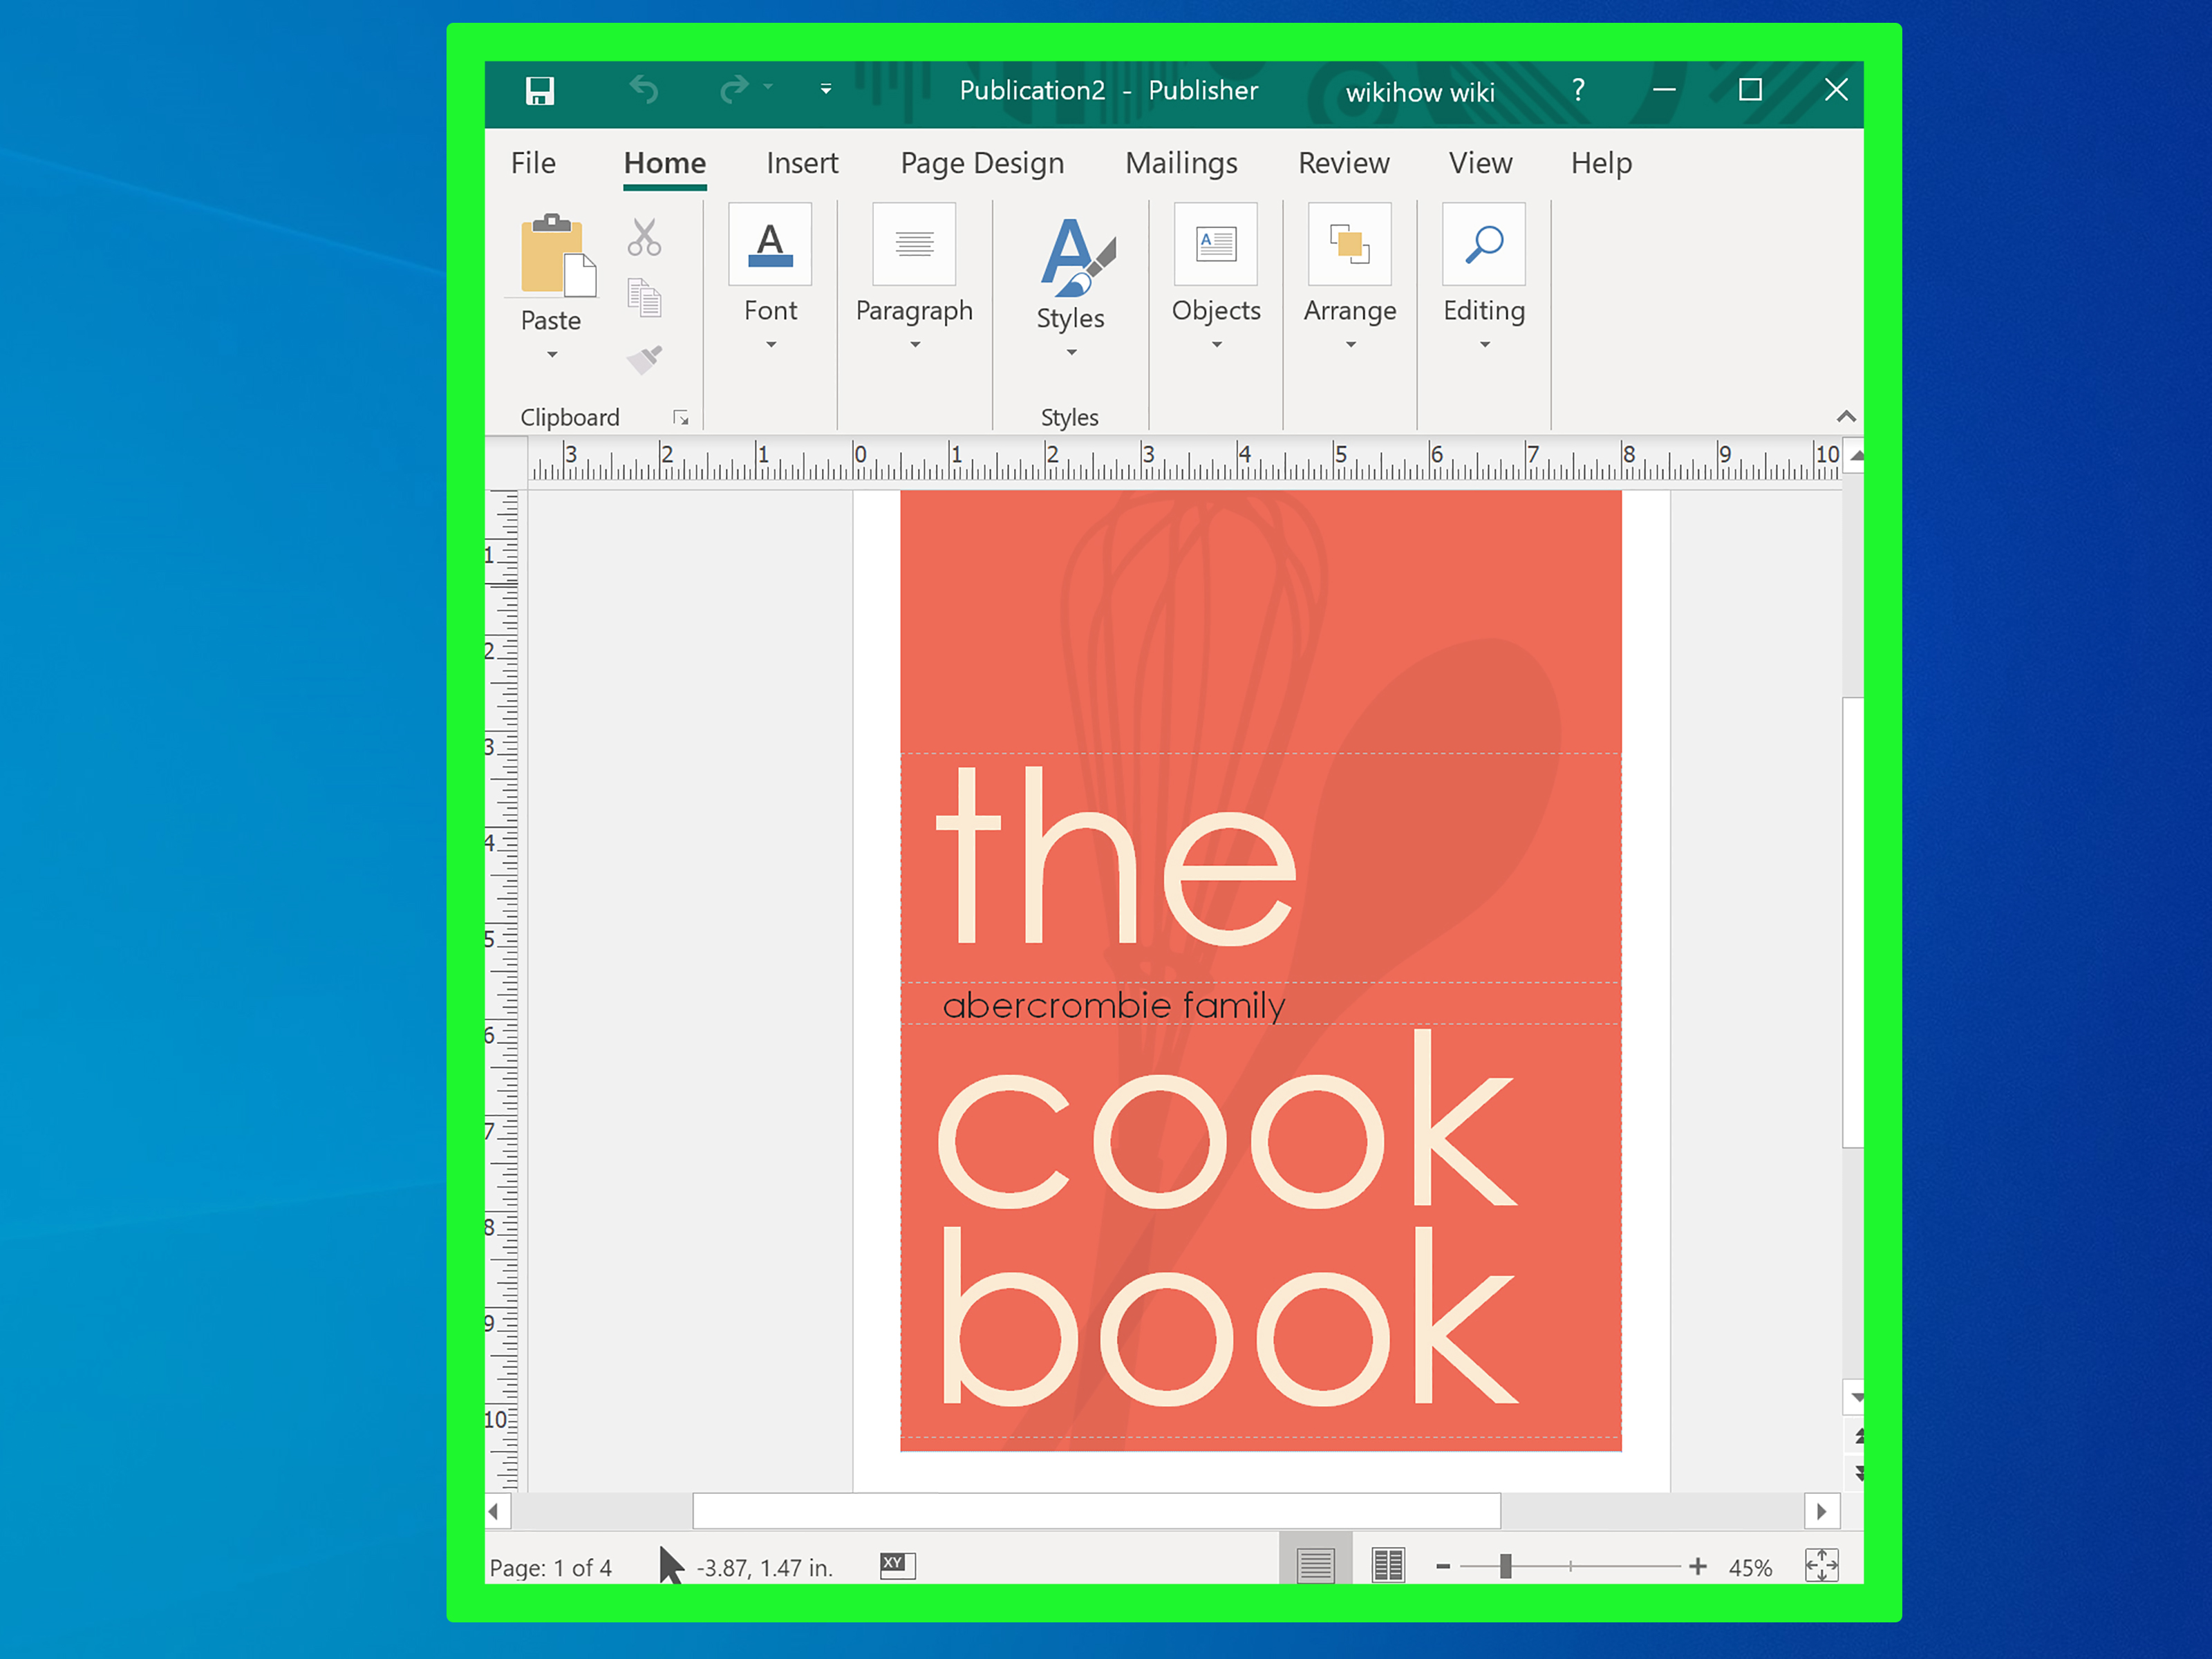Click the Save icon in title bar
The height and width of the screenshot is (1659, 2212).
click(540, 91)
